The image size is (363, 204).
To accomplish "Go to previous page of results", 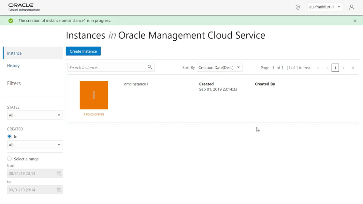I will [327, 68].
